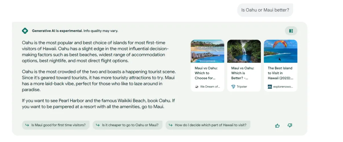Click the "Is Oahu or Maui better?" query bubble
The width and height of the screenshot is (343, 142).
(x=265, y=10)
